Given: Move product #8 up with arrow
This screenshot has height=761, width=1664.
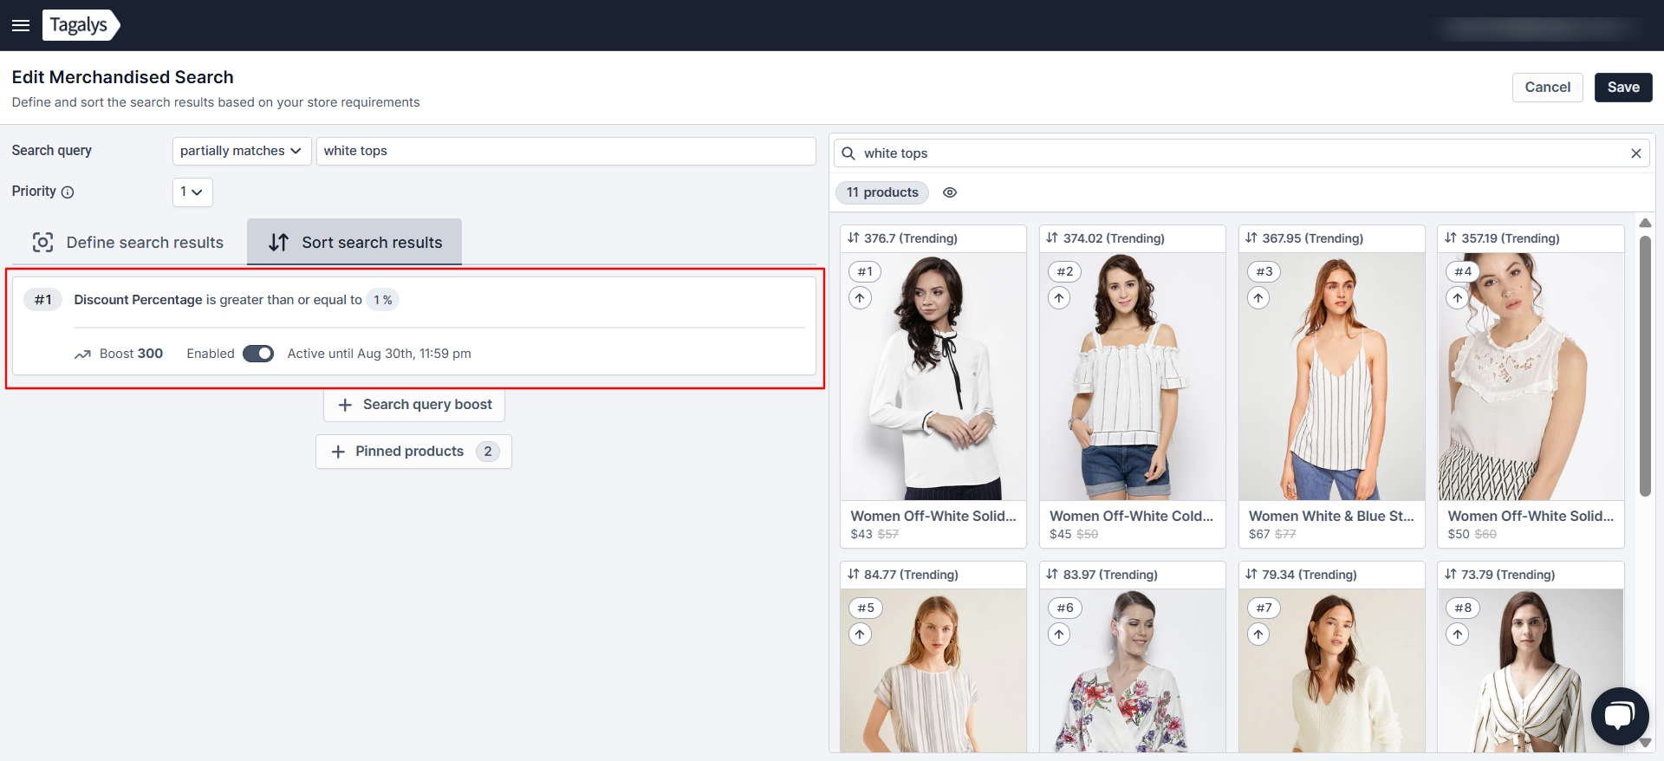Looking at the screenshot, I should point(1458,634).
